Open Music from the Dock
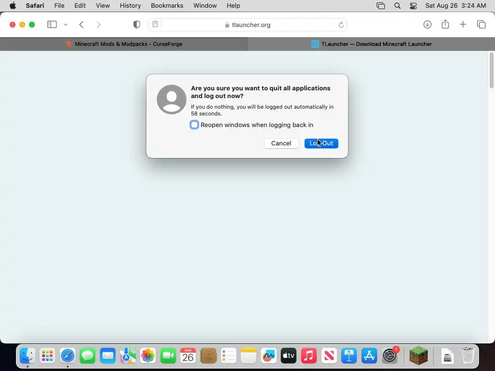Screen dimensions: 495x371 (x=309, y=356)
